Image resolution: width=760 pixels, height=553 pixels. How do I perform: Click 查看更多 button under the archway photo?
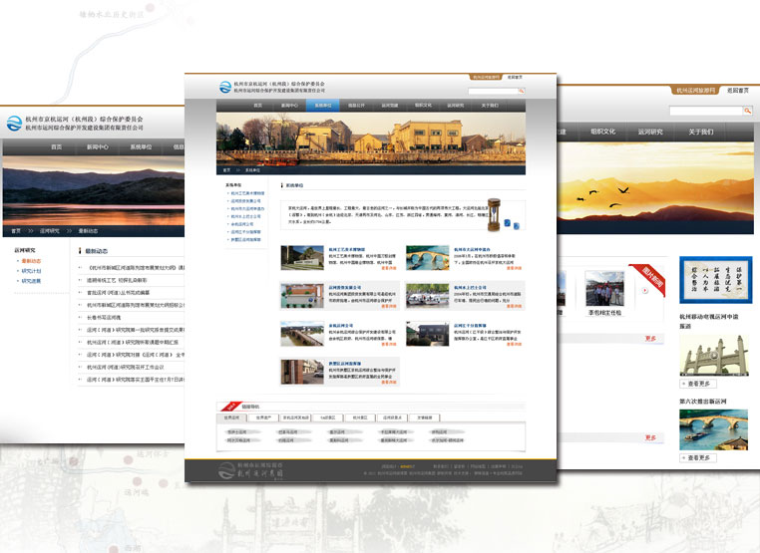tap(698, 383)
